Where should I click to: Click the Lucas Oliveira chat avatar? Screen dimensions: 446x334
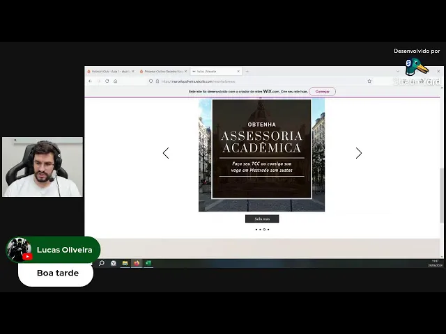[x=19, y=250]
